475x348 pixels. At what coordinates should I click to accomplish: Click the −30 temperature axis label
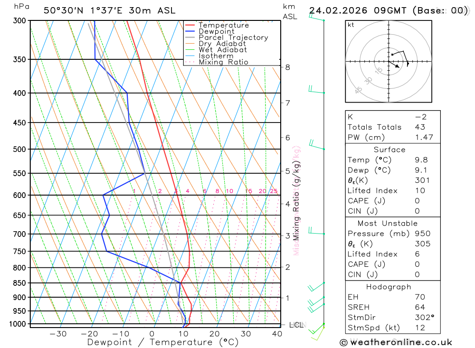coord(58,334)
